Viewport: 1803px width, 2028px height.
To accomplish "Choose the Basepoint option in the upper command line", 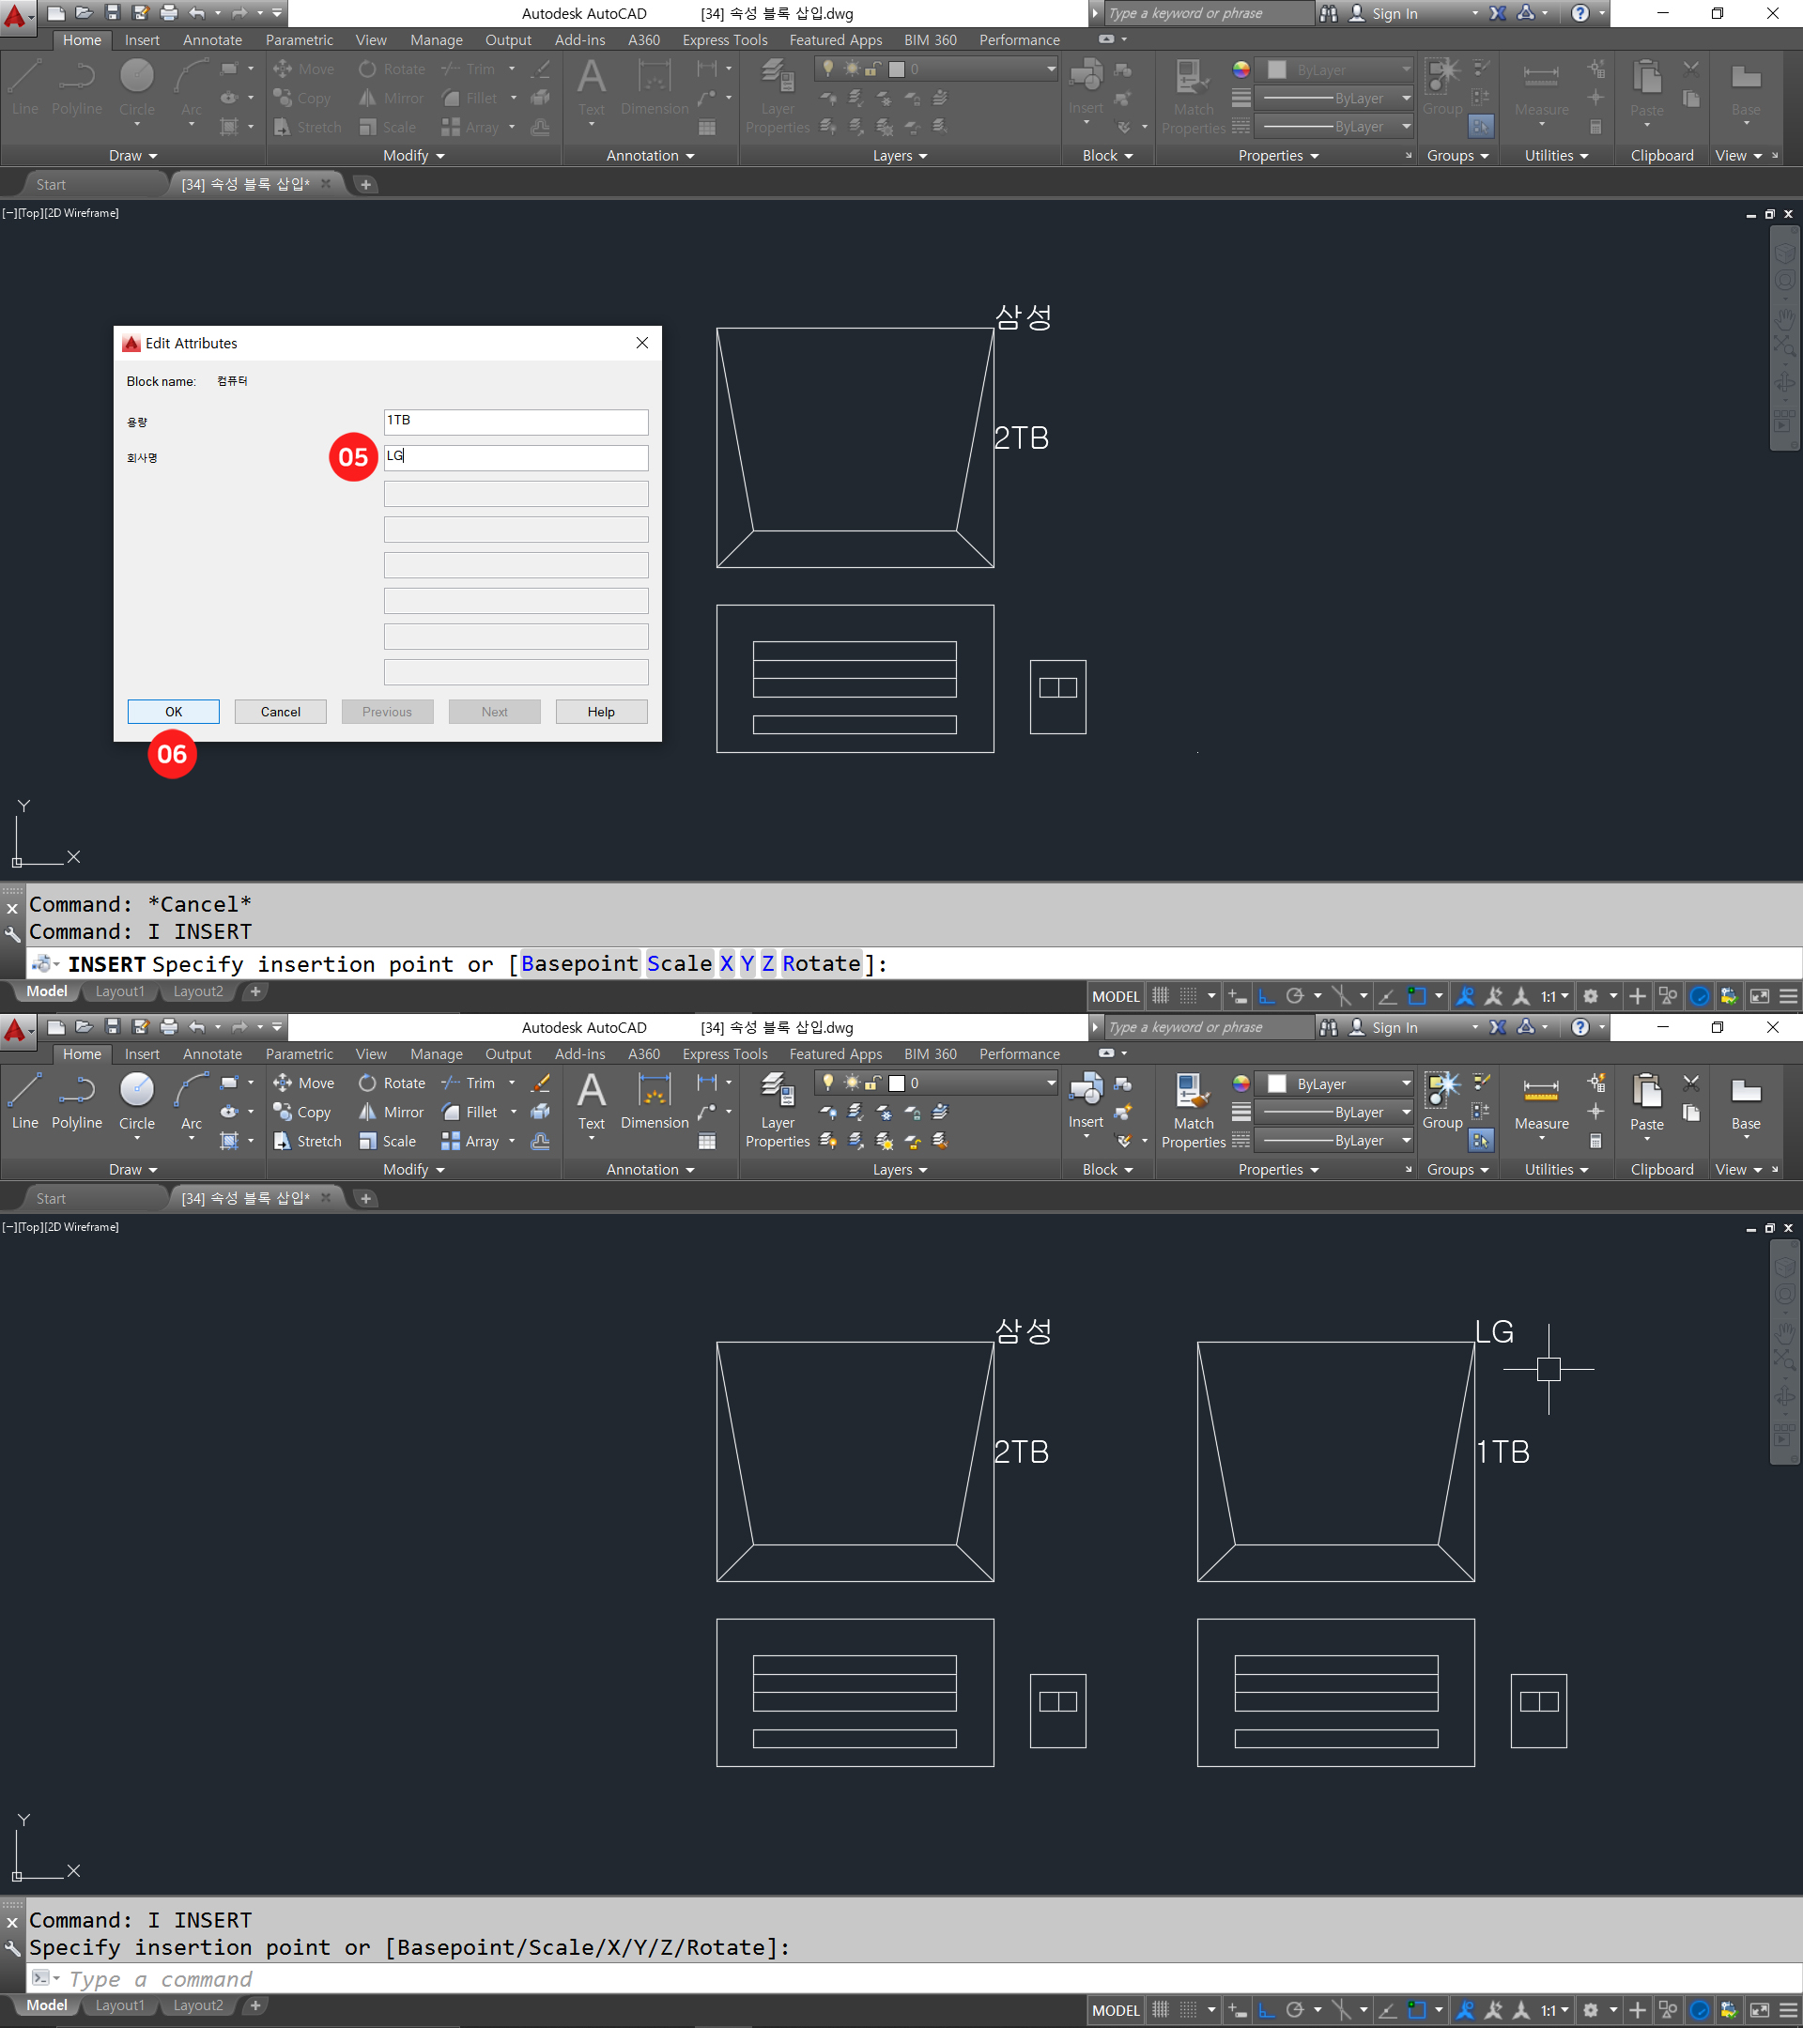I will [580, 963].
